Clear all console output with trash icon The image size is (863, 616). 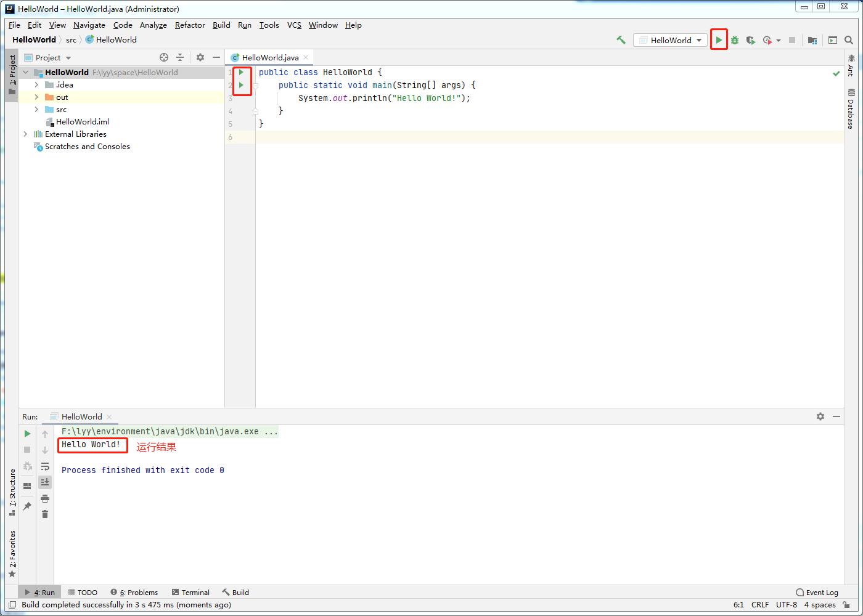(45, 514)
